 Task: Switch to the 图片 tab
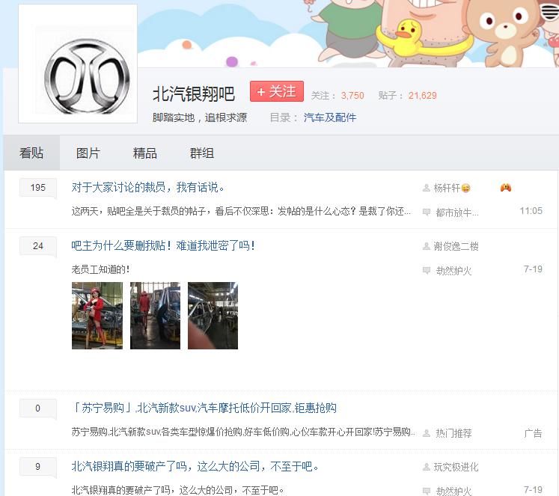(x=88, y=153)
